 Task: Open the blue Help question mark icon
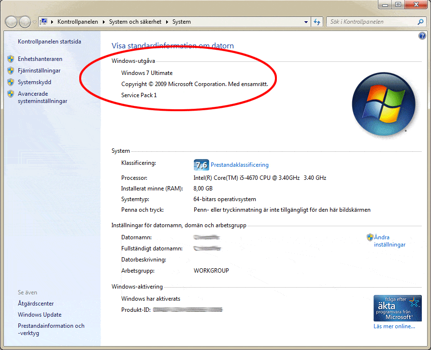click(422, 36)
